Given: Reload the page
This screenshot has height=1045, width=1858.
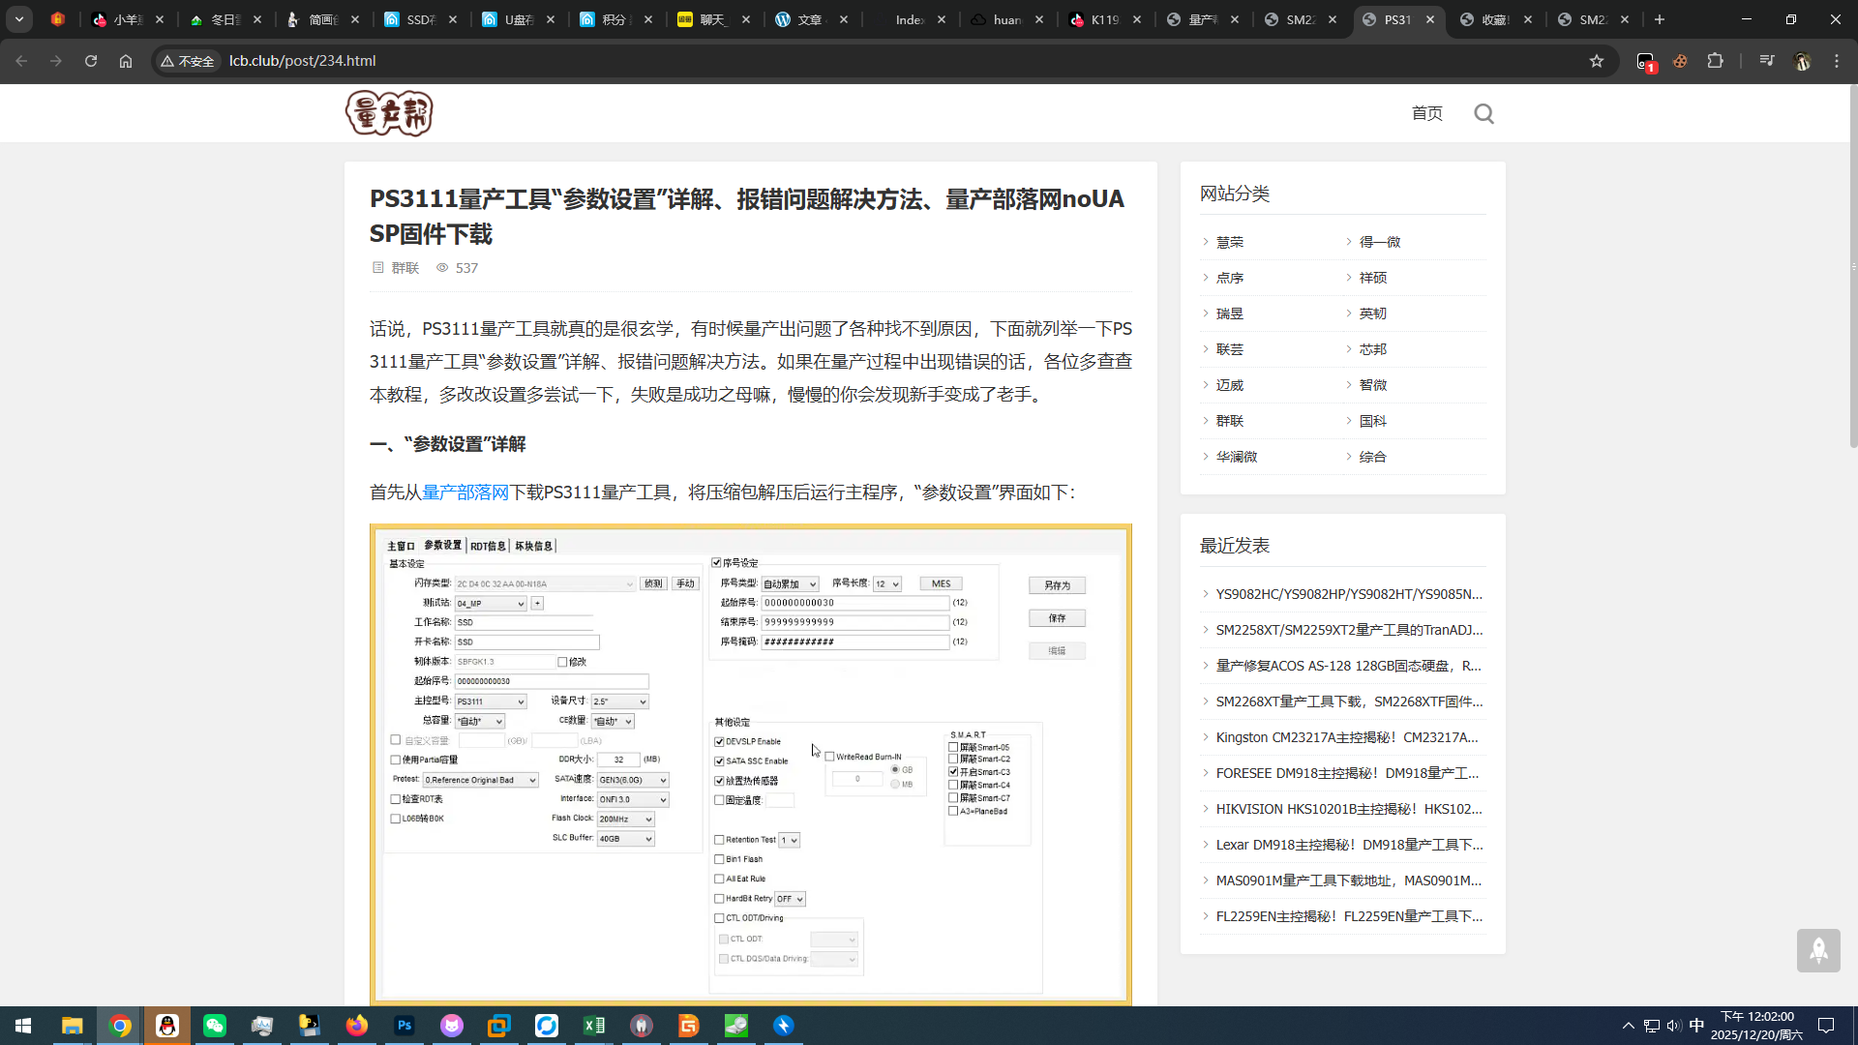Looking at the screenshot, I should coord(91,61).
